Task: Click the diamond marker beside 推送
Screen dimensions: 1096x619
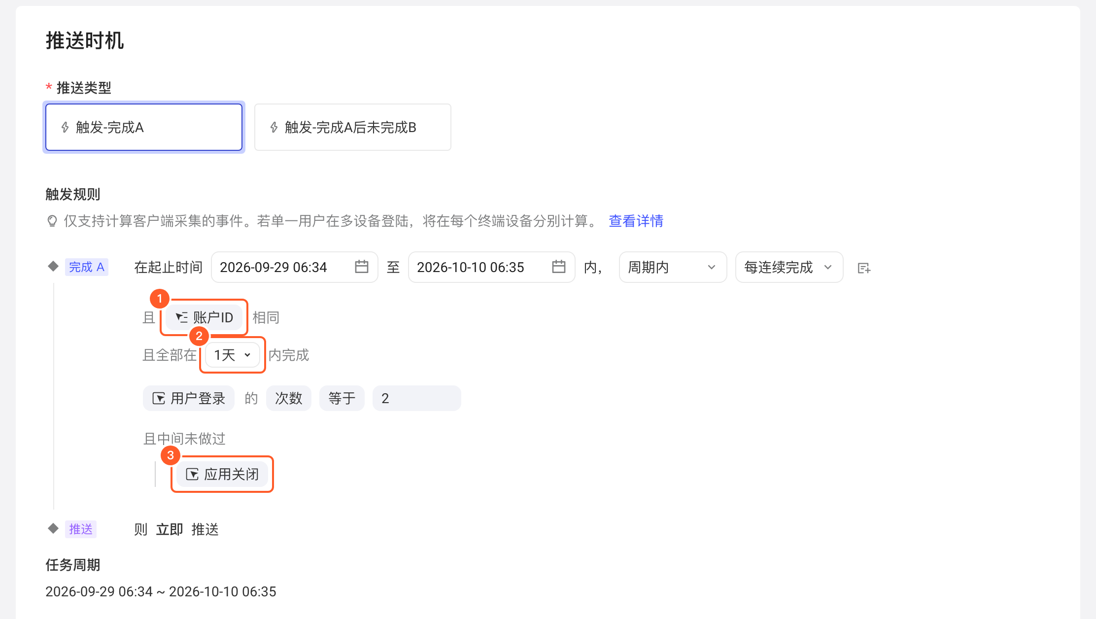Action: coord(53,529)
